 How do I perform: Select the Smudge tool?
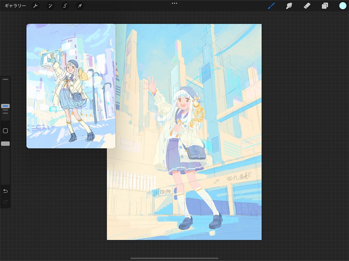pyautogui.click(x=289, y=6)
